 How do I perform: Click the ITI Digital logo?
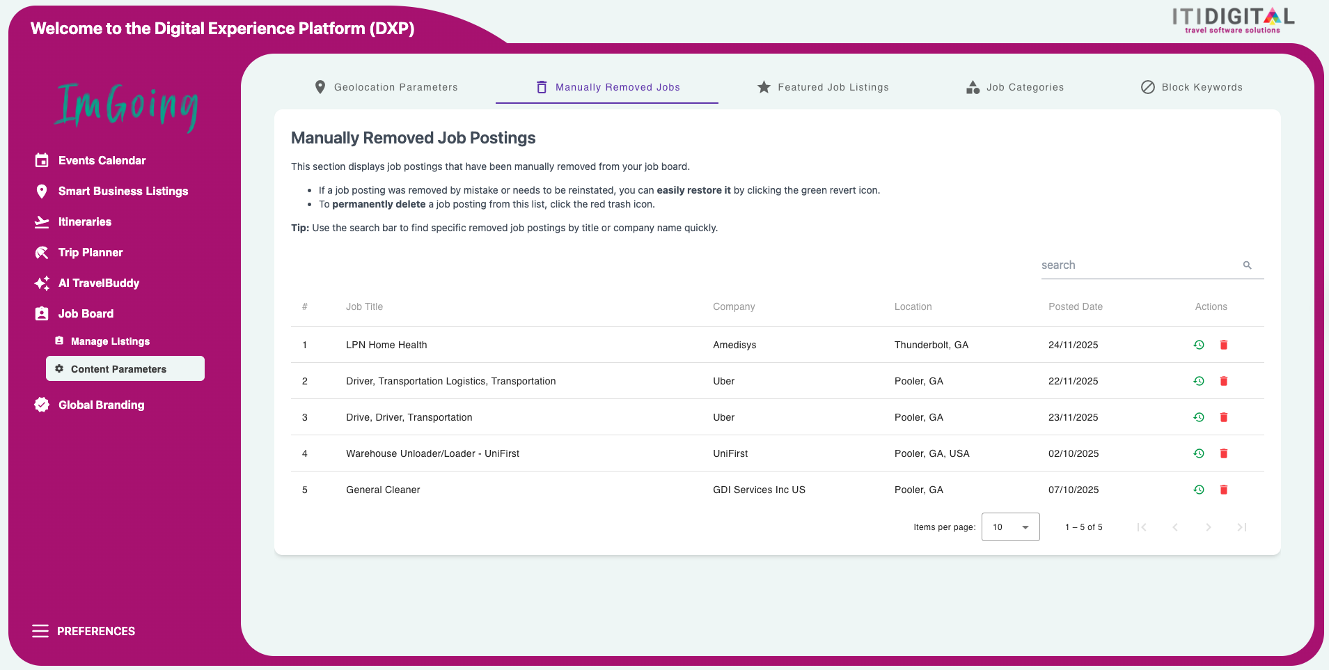1233,20
